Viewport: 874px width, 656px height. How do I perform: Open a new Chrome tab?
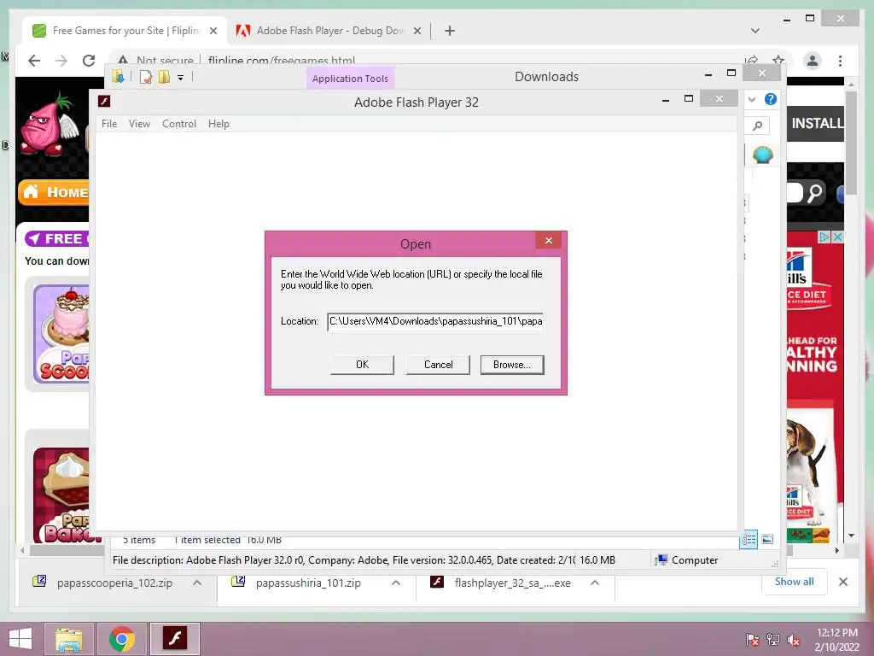[450, 31]
